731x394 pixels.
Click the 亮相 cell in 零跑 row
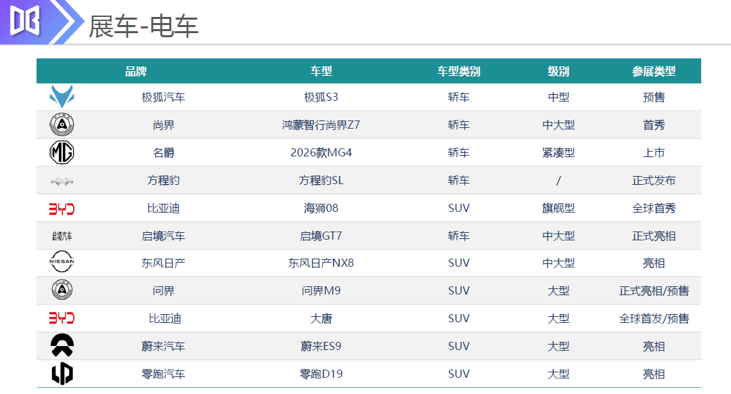coord(654,374)
